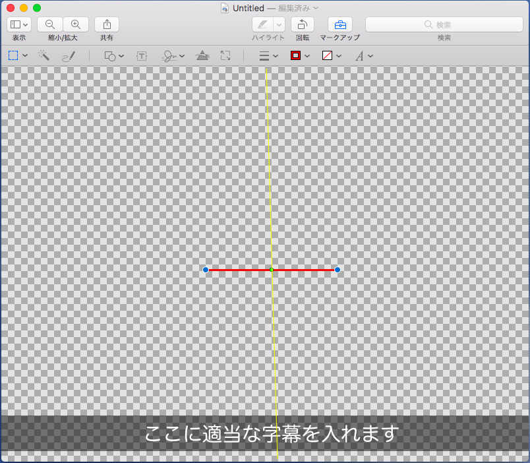
Task: Toggle the マークアップ markup toolbar
Action: 339,24
